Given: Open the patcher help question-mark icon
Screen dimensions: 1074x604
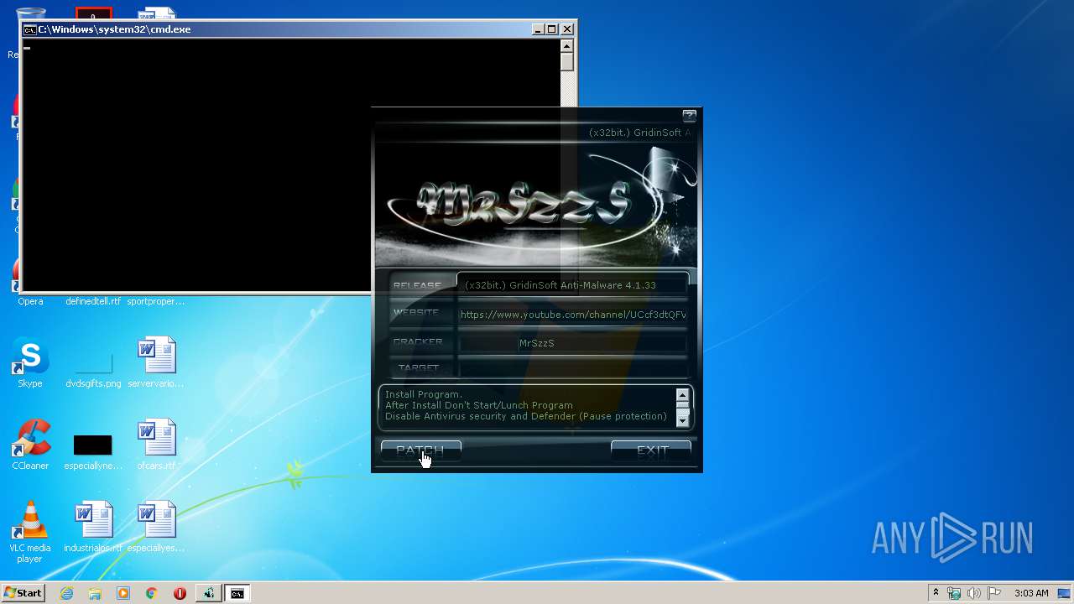Looking at the screenshot, I should tap(689, 116).
